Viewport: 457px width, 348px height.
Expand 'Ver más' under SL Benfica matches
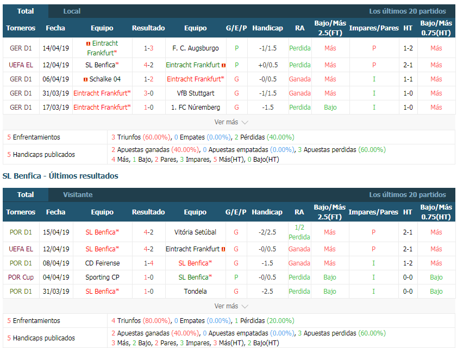[x=231, y=306]
